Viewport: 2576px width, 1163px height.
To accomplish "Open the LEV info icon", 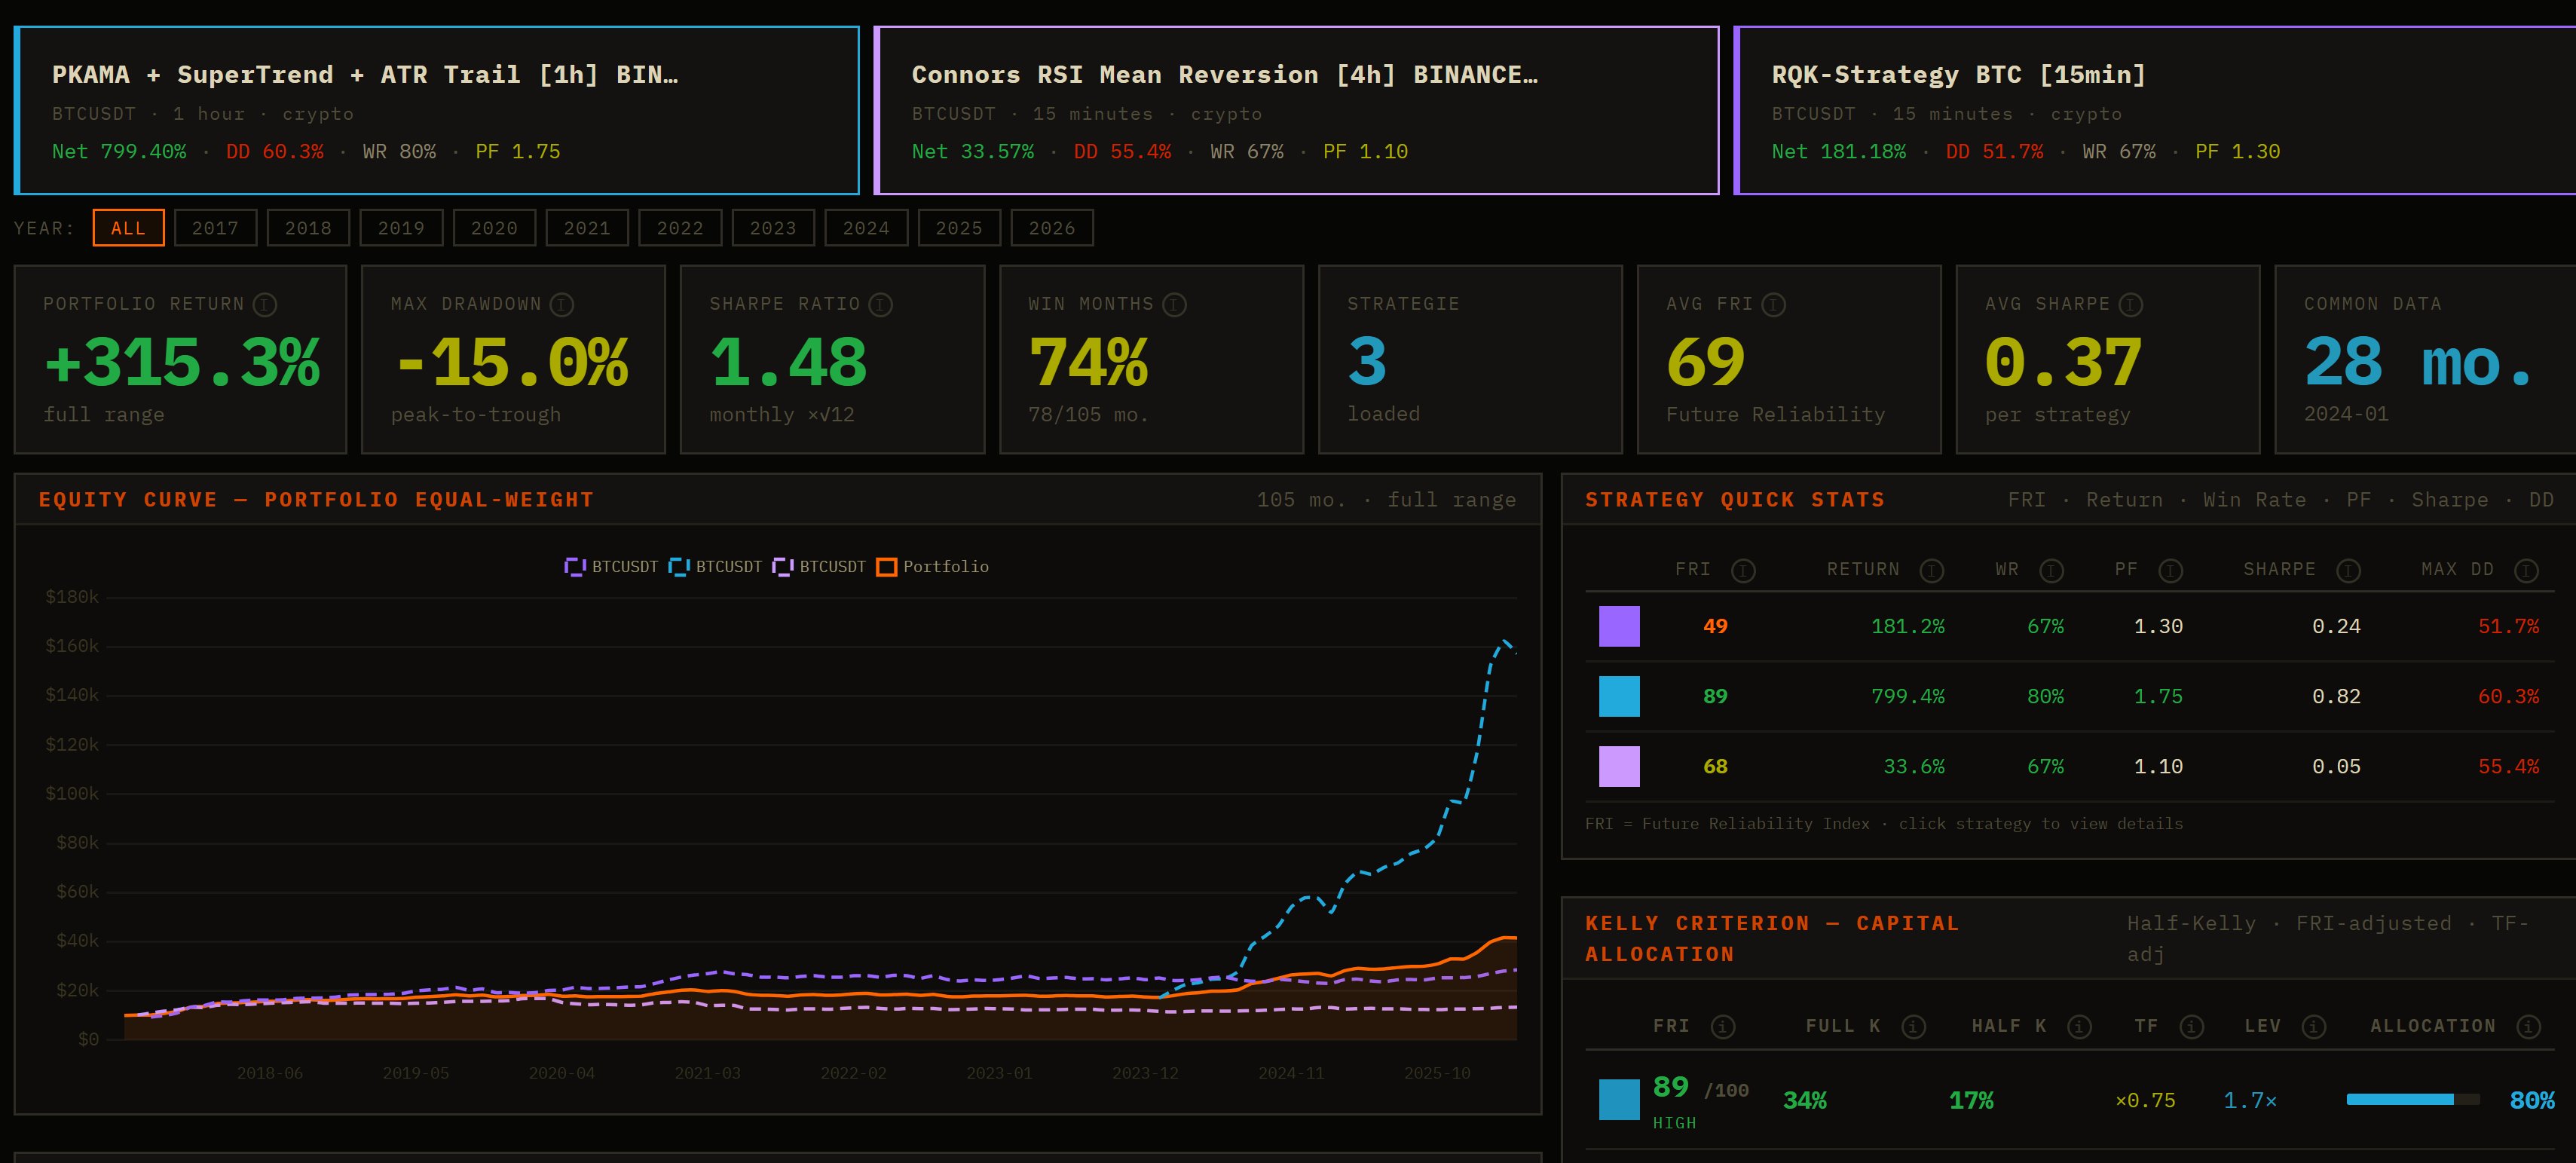I will (x=2313, y=1027).
